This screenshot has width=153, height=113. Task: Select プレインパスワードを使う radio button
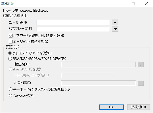coord(10,53)
